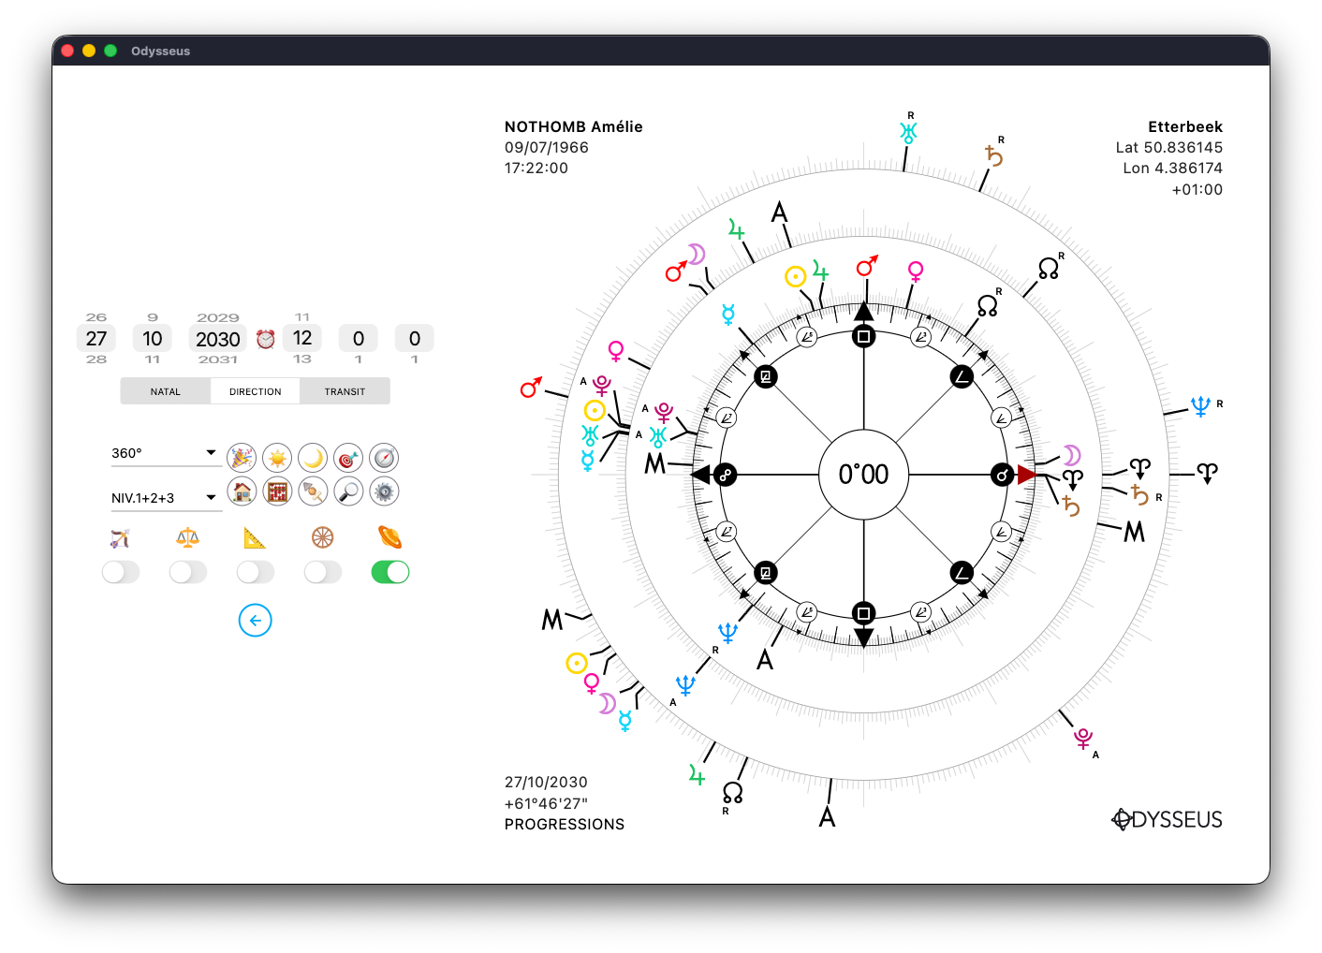Open settings with the gear icon

click(x=384, y=491)
